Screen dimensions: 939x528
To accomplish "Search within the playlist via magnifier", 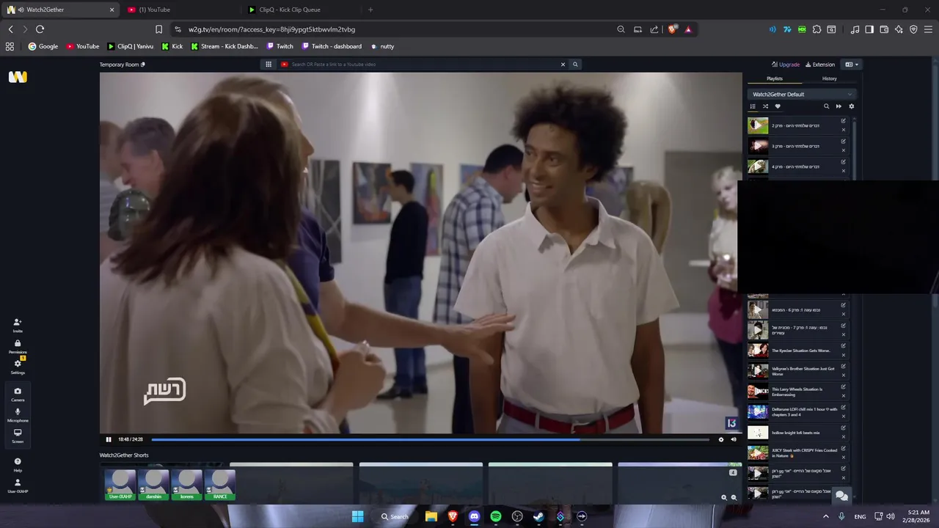I will point(826,106).
